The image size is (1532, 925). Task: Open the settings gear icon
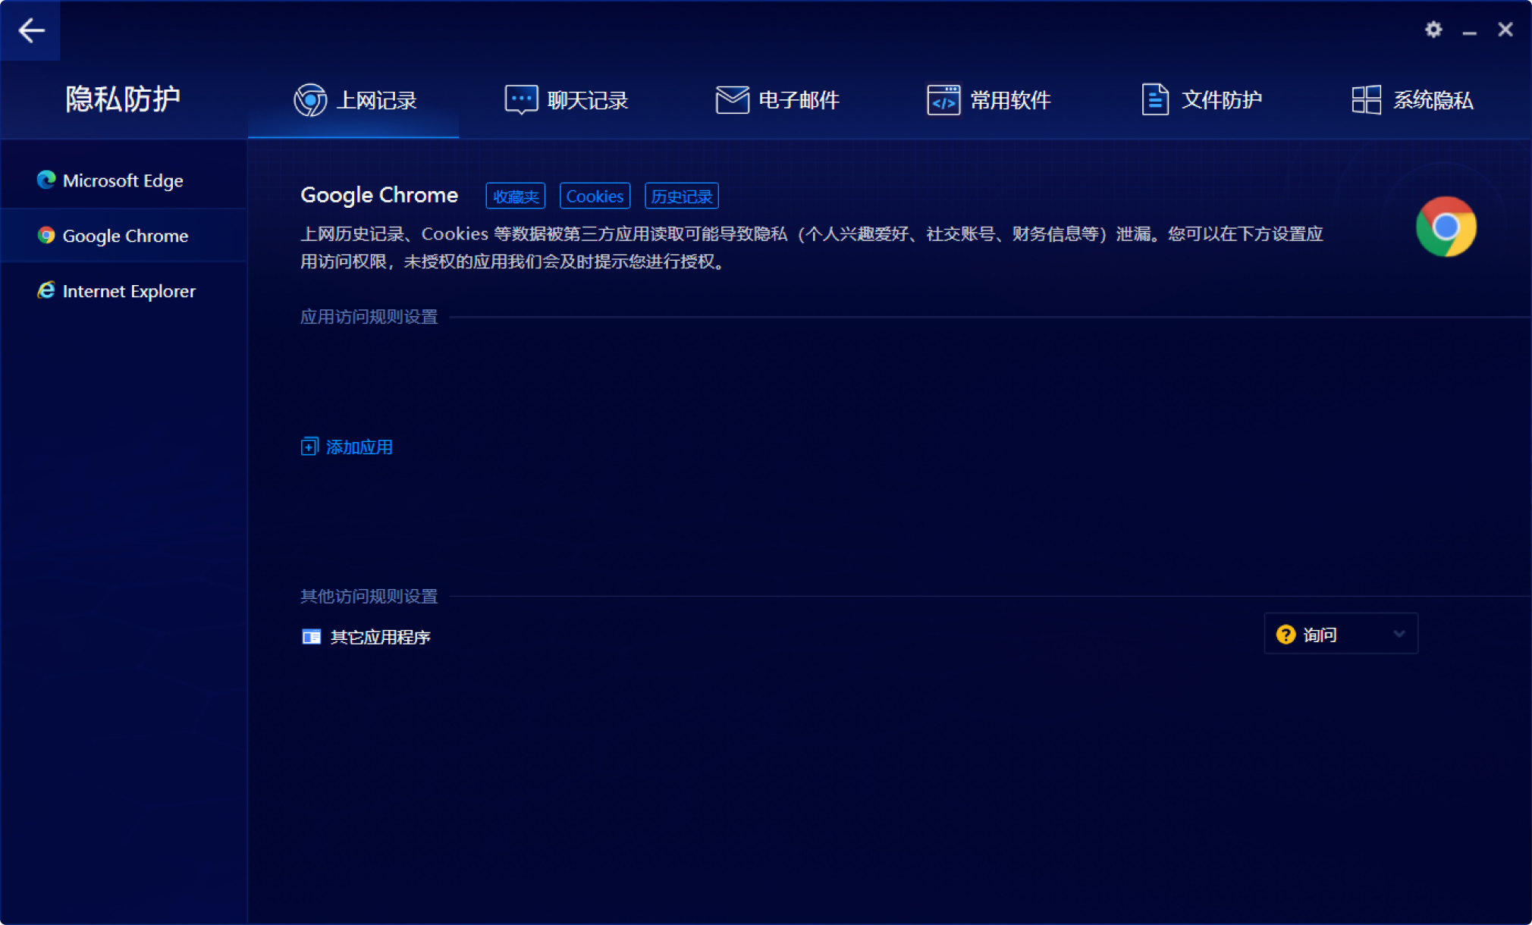(1433, 30)
